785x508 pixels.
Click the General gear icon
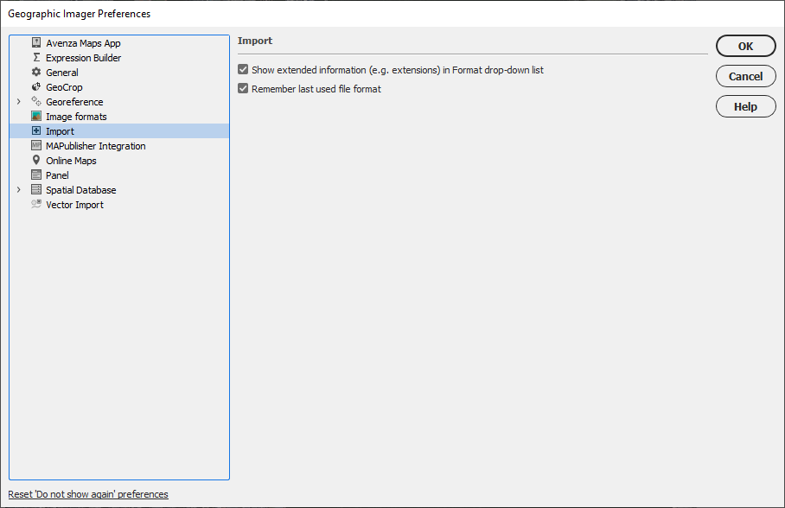36,72
